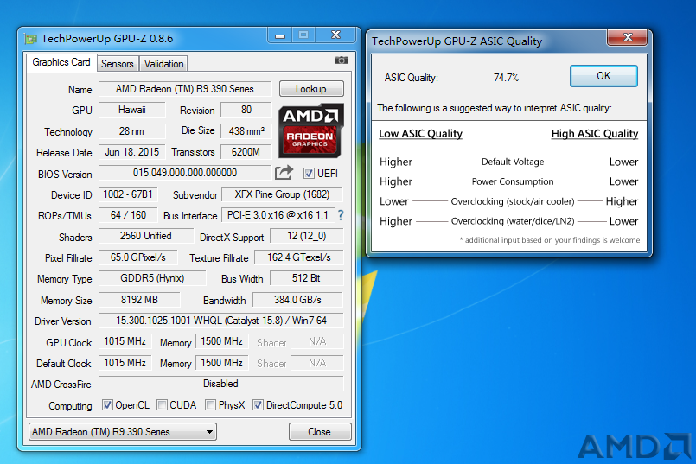Screen dimensions: 696x464
Task: Click the GPU Clock field 1015 MHz
Action: click(125, 341)
